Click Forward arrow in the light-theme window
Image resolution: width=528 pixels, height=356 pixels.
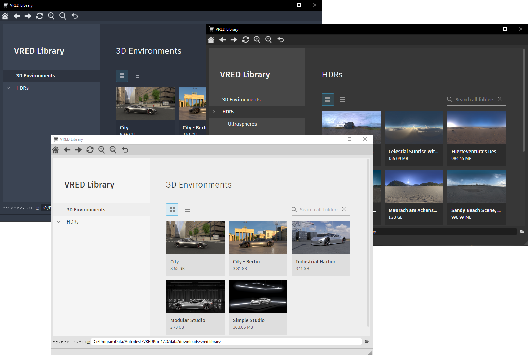(x=78, y=150)
